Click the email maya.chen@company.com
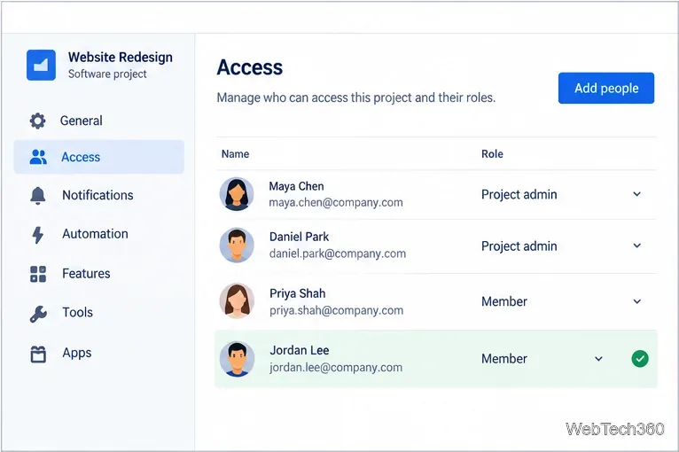Screen dimensions: 679x452 point(336,203)
